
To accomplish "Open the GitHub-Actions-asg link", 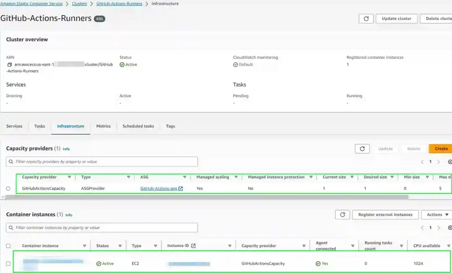I will (159, 188).
